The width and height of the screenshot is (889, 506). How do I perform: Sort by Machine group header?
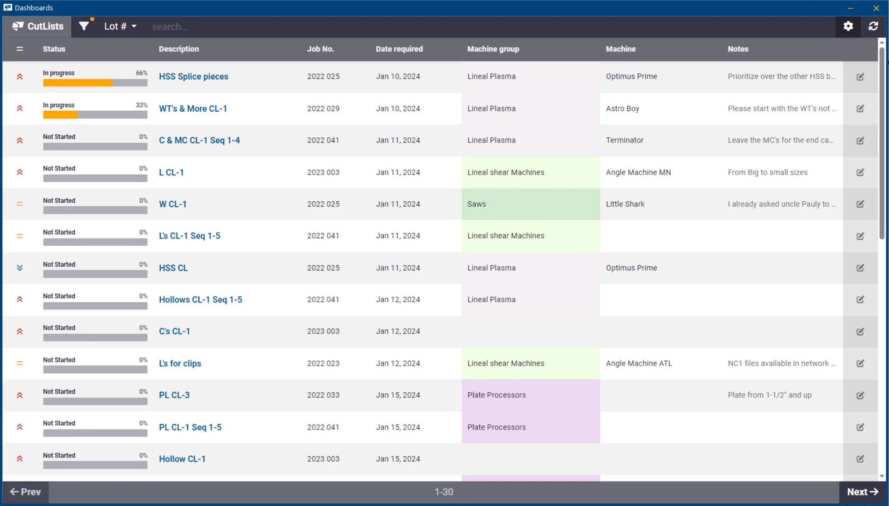(493, 49)
